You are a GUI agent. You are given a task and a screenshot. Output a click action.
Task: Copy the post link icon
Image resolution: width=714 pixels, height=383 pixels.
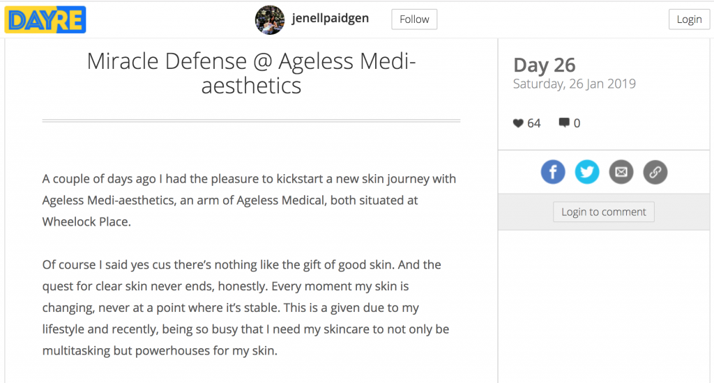click(655, 172)
